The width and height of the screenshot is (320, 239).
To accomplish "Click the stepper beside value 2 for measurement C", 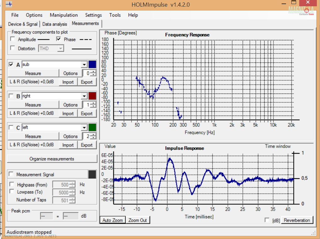I will 93,136.
